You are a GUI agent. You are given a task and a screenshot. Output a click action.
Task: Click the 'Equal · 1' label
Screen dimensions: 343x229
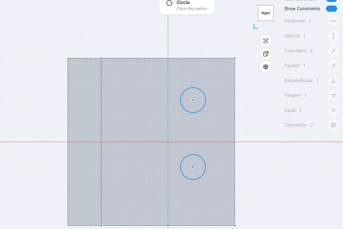coord(293,110)
